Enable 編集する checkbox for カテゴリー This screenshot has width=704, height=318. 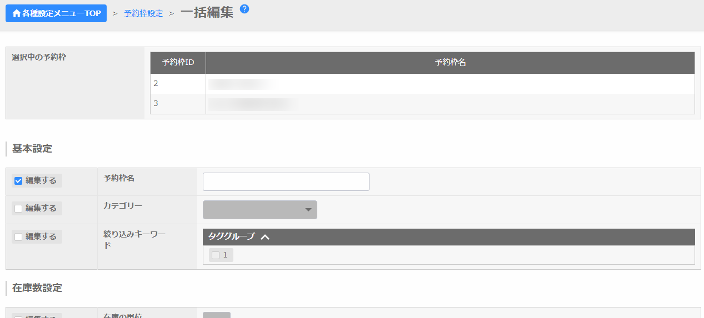click(x=18, y=209)
